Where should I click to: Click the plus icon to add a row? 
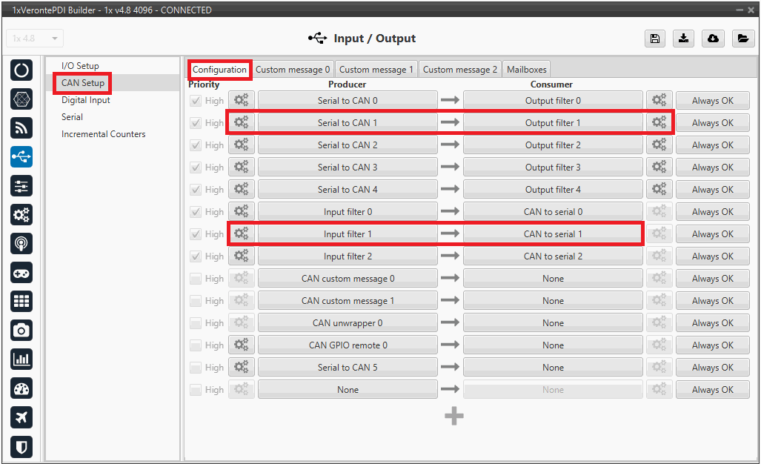454,417
